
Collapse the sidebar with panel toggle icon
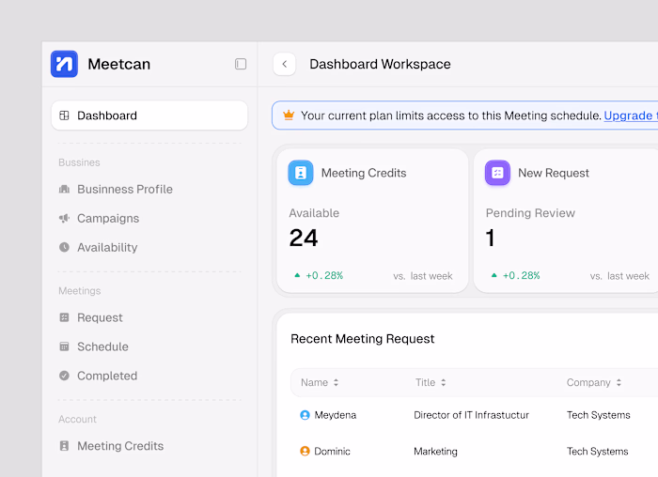(241, 64)
